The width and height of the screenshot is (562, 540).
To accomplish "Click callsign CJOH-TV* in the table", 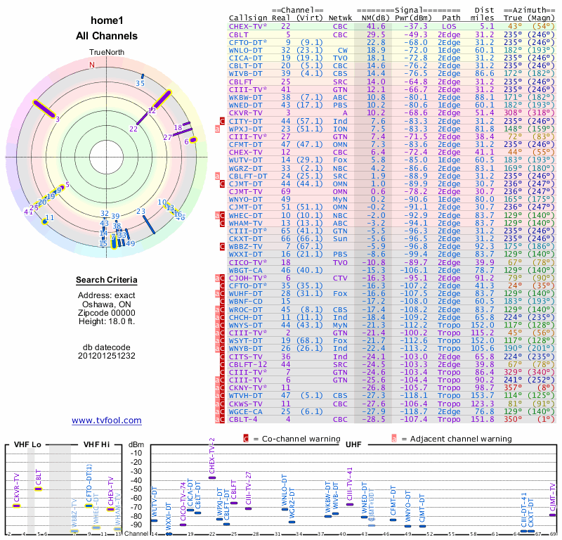I will pyautogui.click(x=248, y=278).
